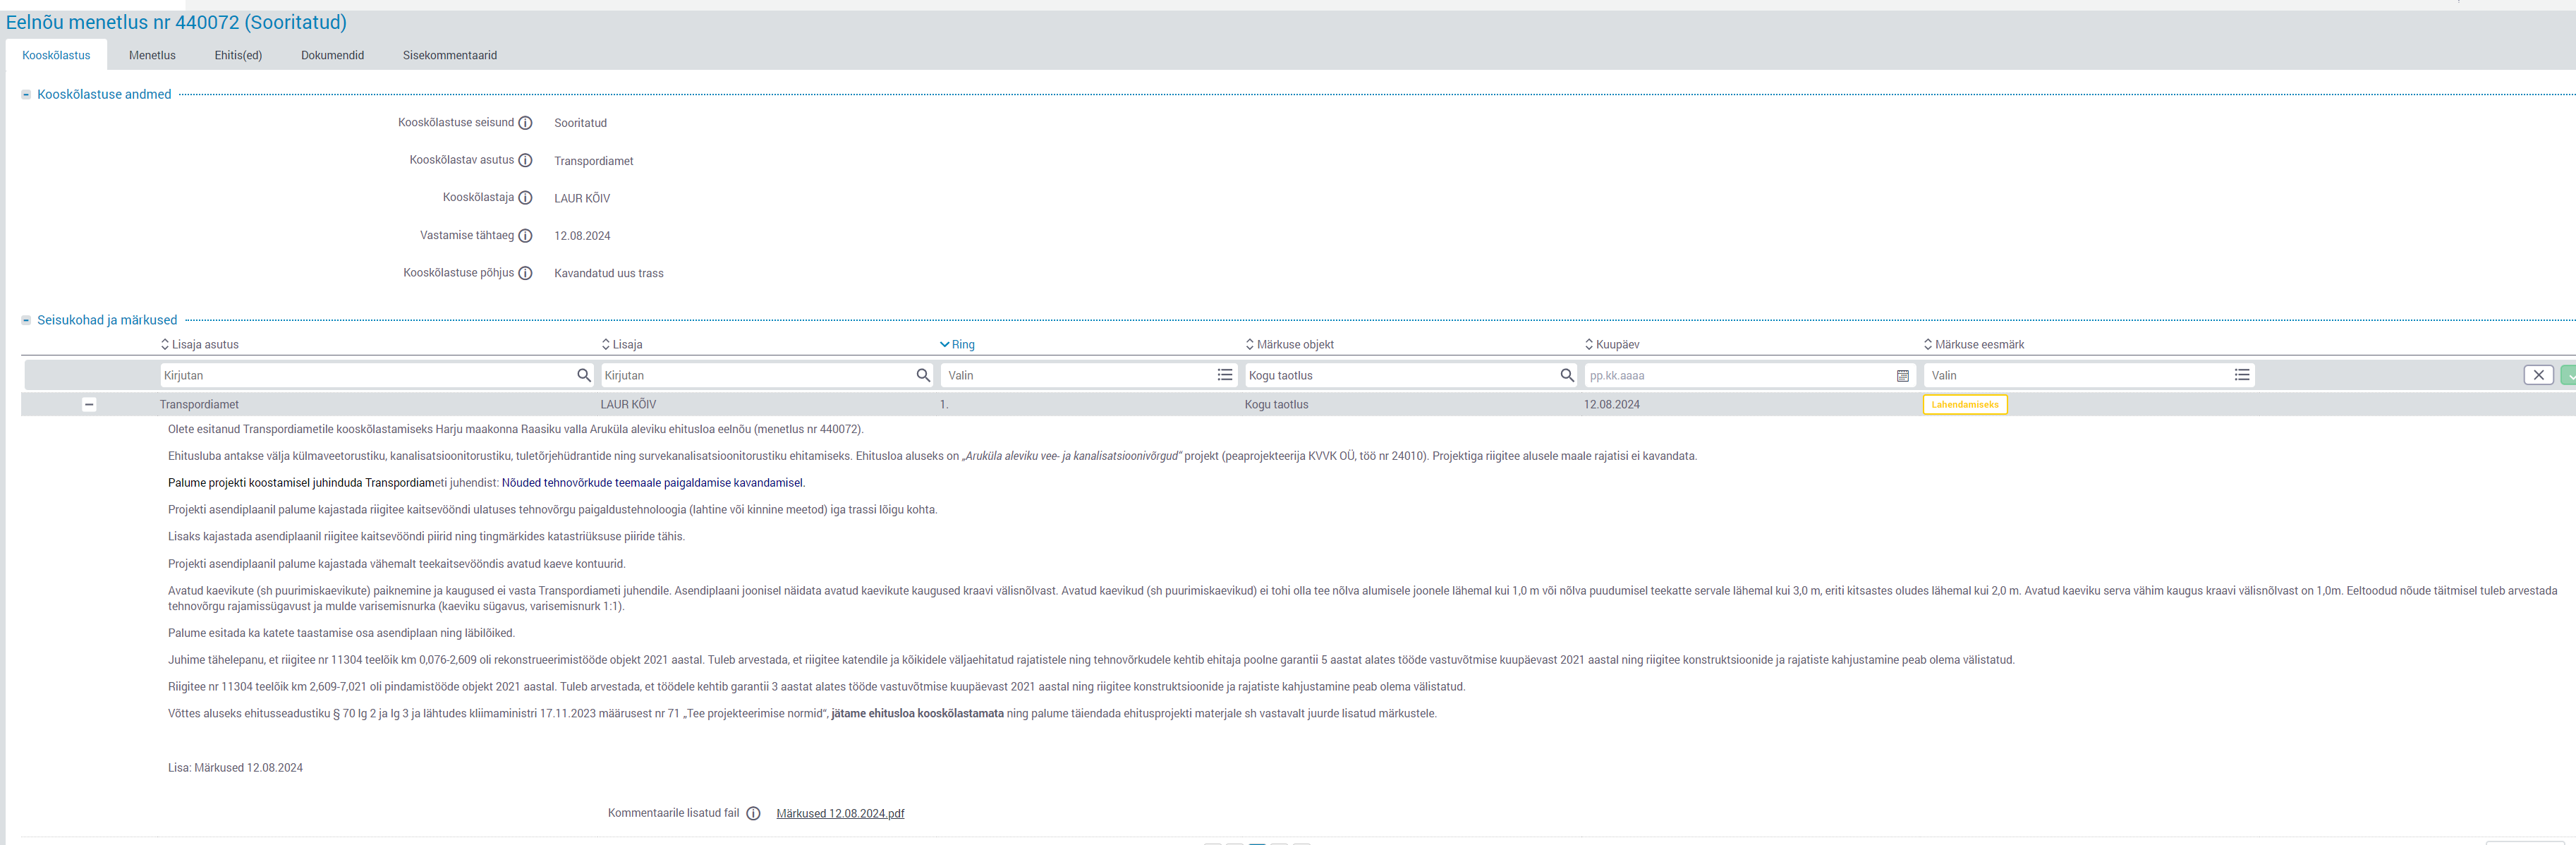The width and height of the screenshot is (2576, 845).
Task: Show info for Kooskõlastuse seisund
Action: 525,123
